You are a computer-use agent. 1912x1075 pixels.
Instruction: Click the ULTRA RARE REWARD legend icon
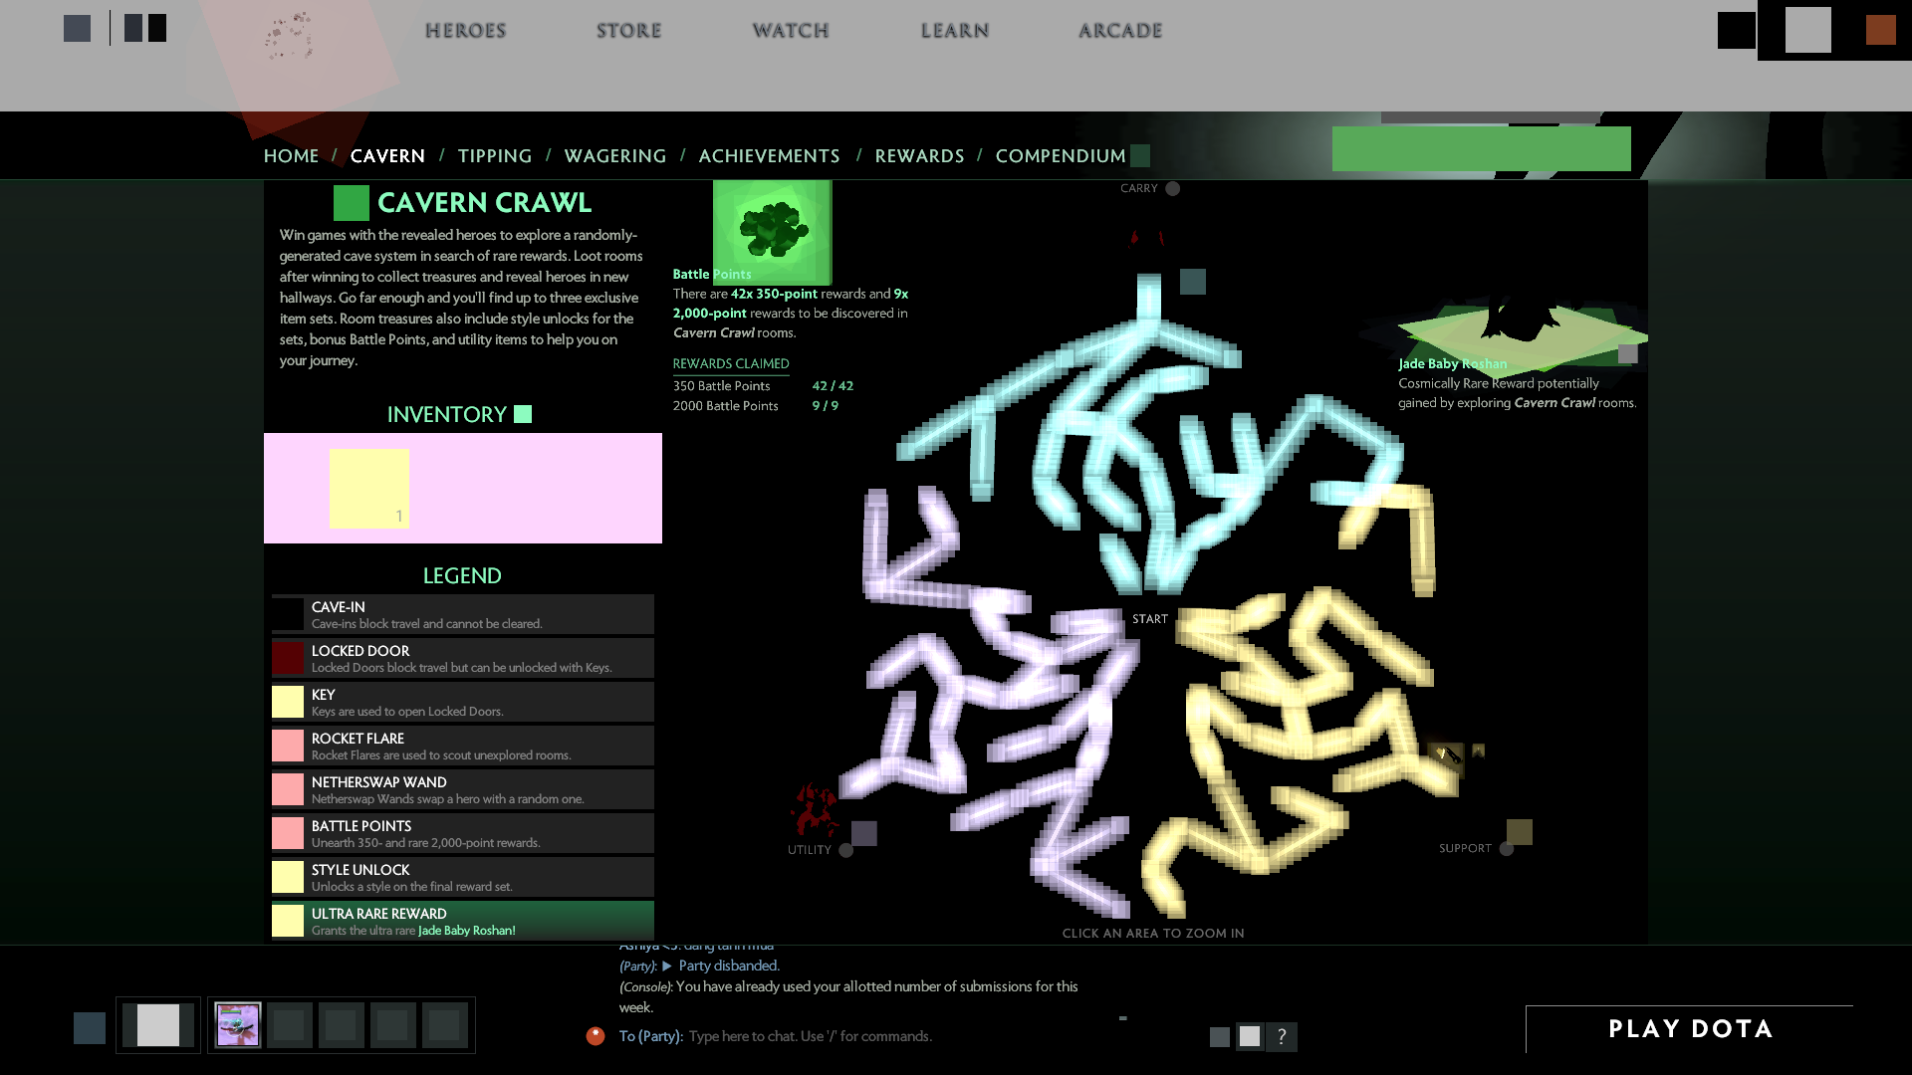tap(288, 921)
